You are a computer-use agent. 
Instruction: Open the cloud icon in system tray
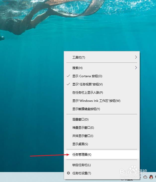(145, 177)
